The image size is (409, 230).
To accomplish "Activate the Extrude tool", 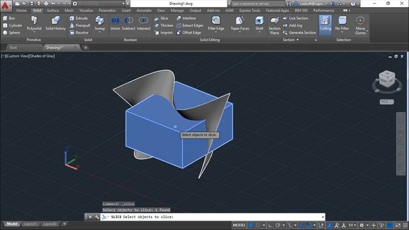I will [x=79, y=19].
